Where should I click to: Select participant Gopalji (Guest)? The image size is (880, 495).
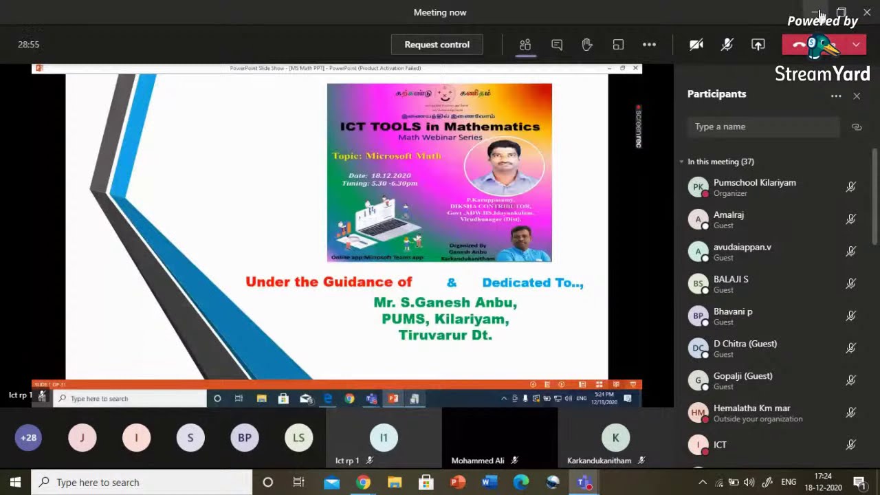click(x=743, y=381)
